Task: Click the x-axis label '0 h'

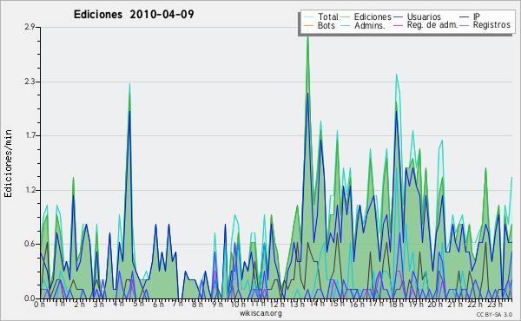Action: pos(39,304)
